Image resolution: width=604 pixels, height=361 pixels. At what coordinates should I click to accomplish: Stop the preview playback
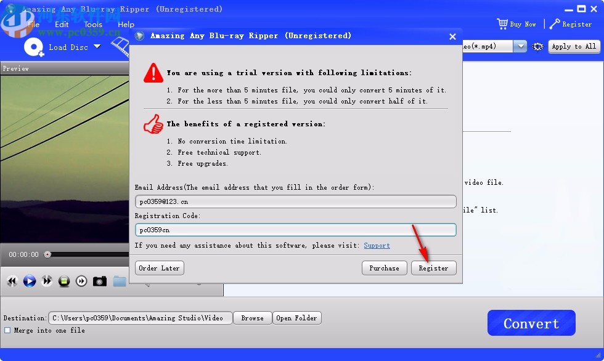64,281
